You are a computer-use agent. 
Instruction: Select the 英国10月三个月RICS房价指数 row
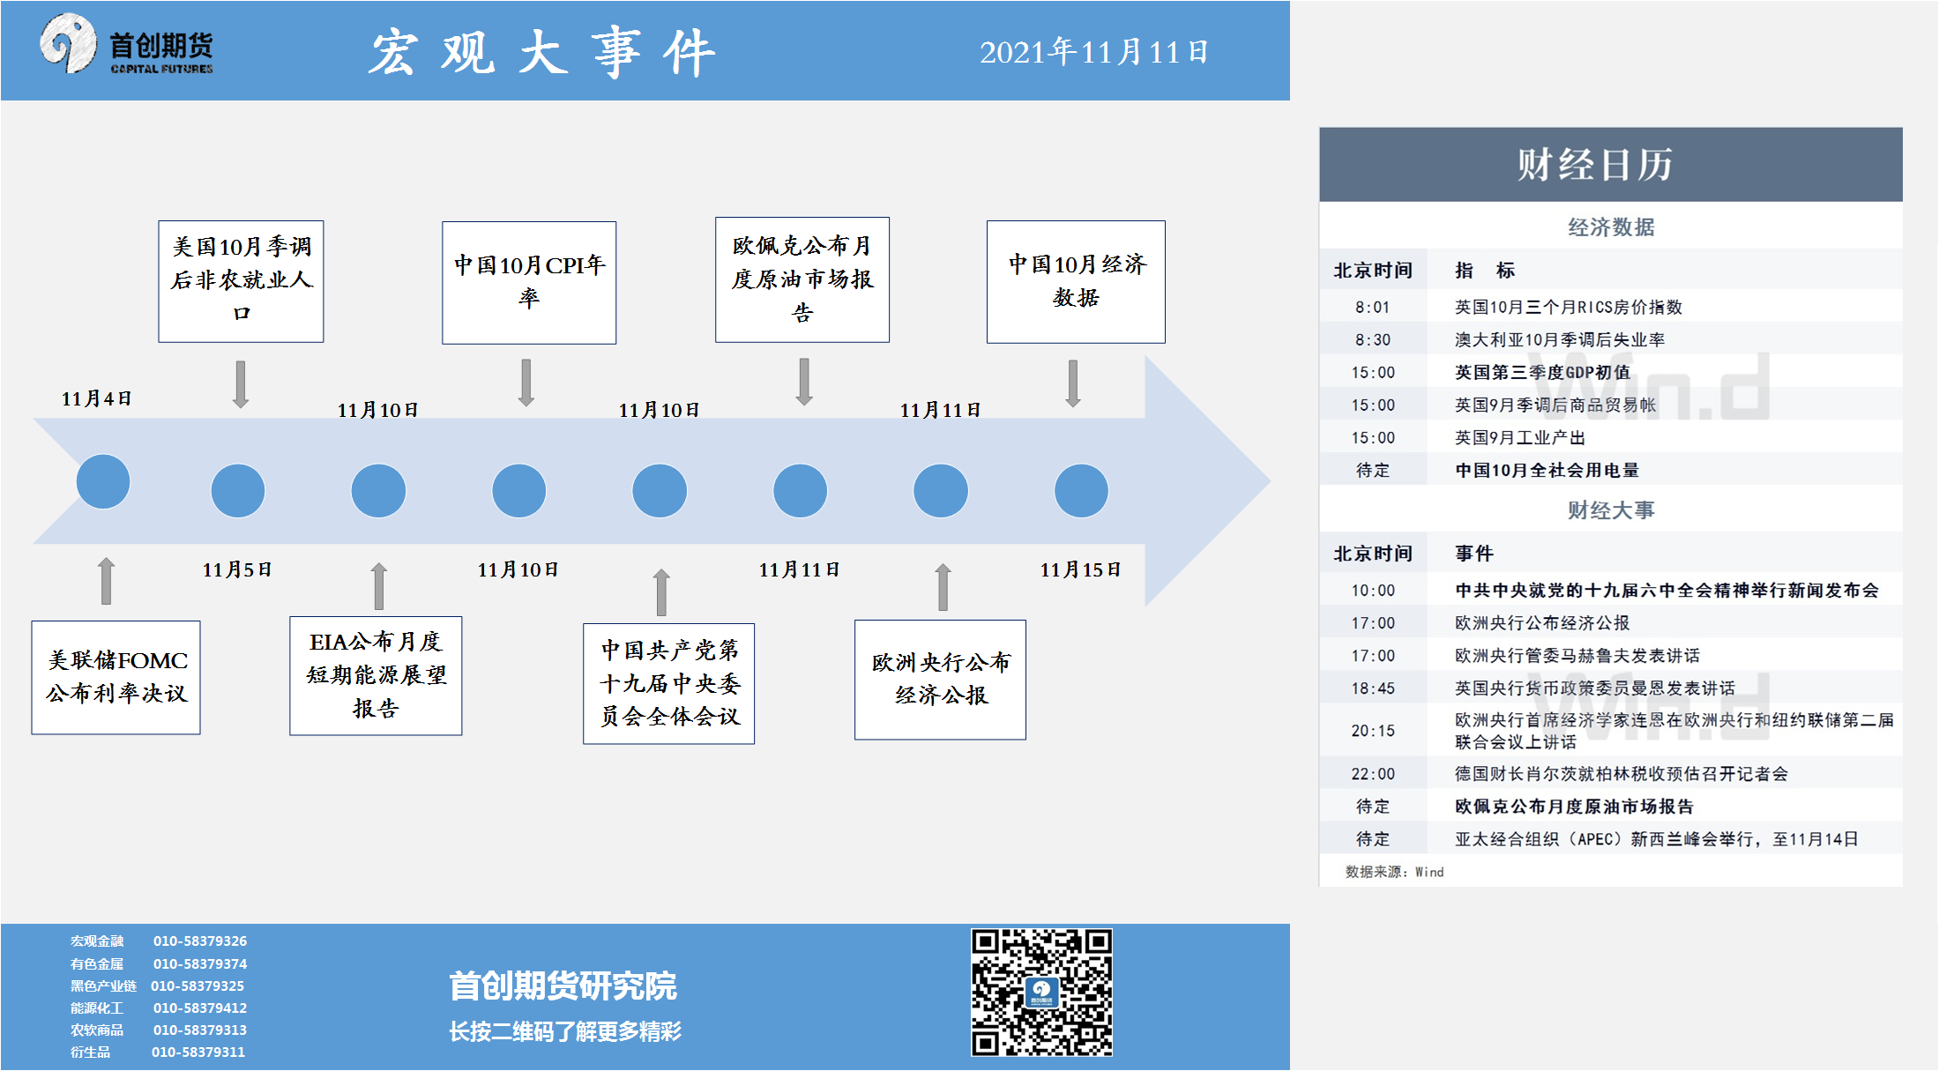tap(1610, 307)
